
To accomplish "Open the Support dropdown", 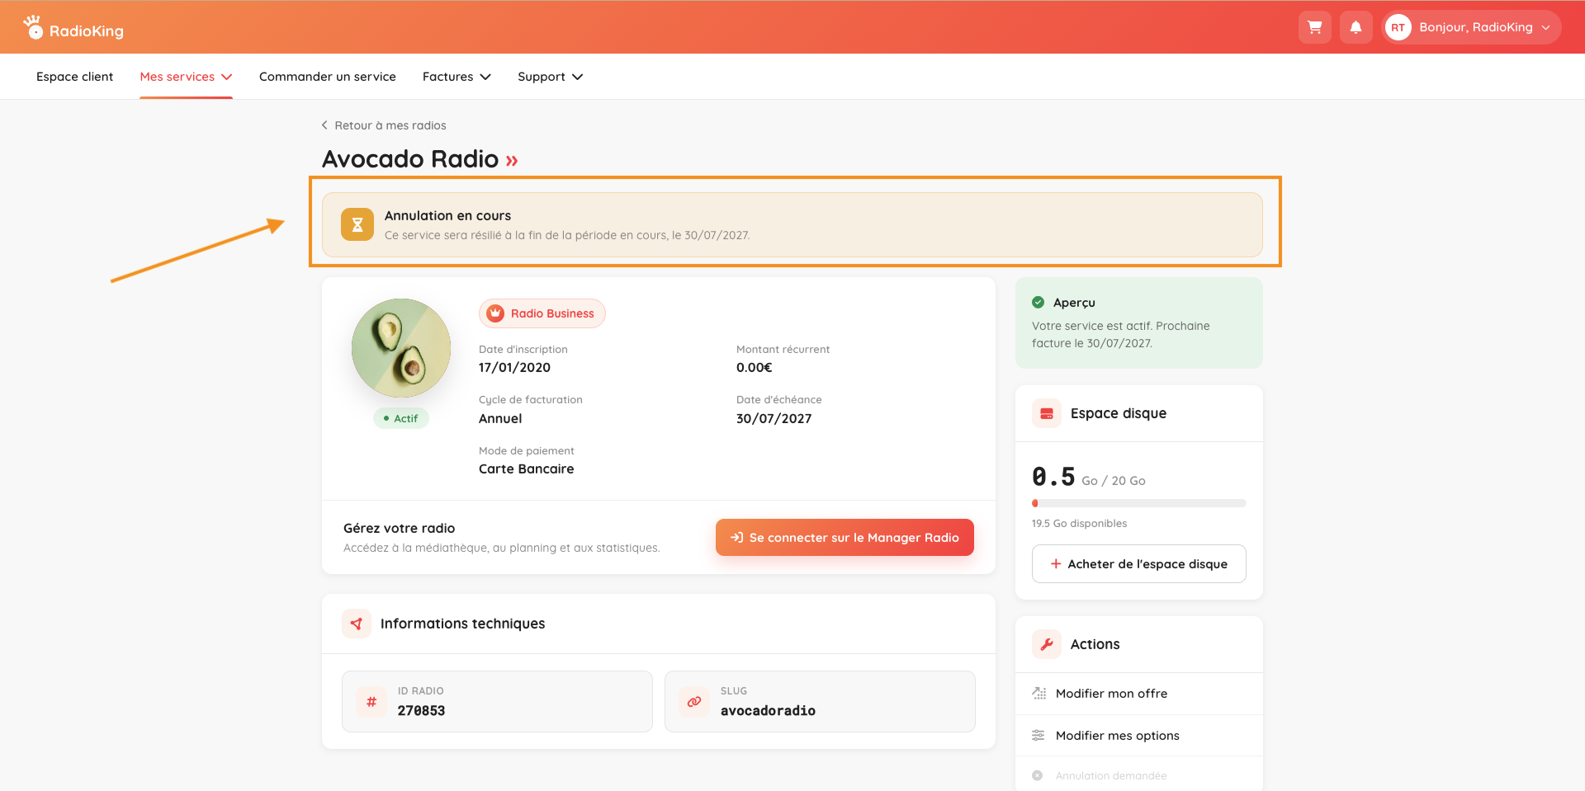I will 550,77.
